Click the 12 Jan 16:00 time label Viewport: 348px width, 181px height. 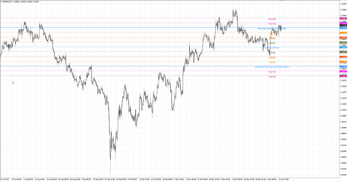coord(283,179)
